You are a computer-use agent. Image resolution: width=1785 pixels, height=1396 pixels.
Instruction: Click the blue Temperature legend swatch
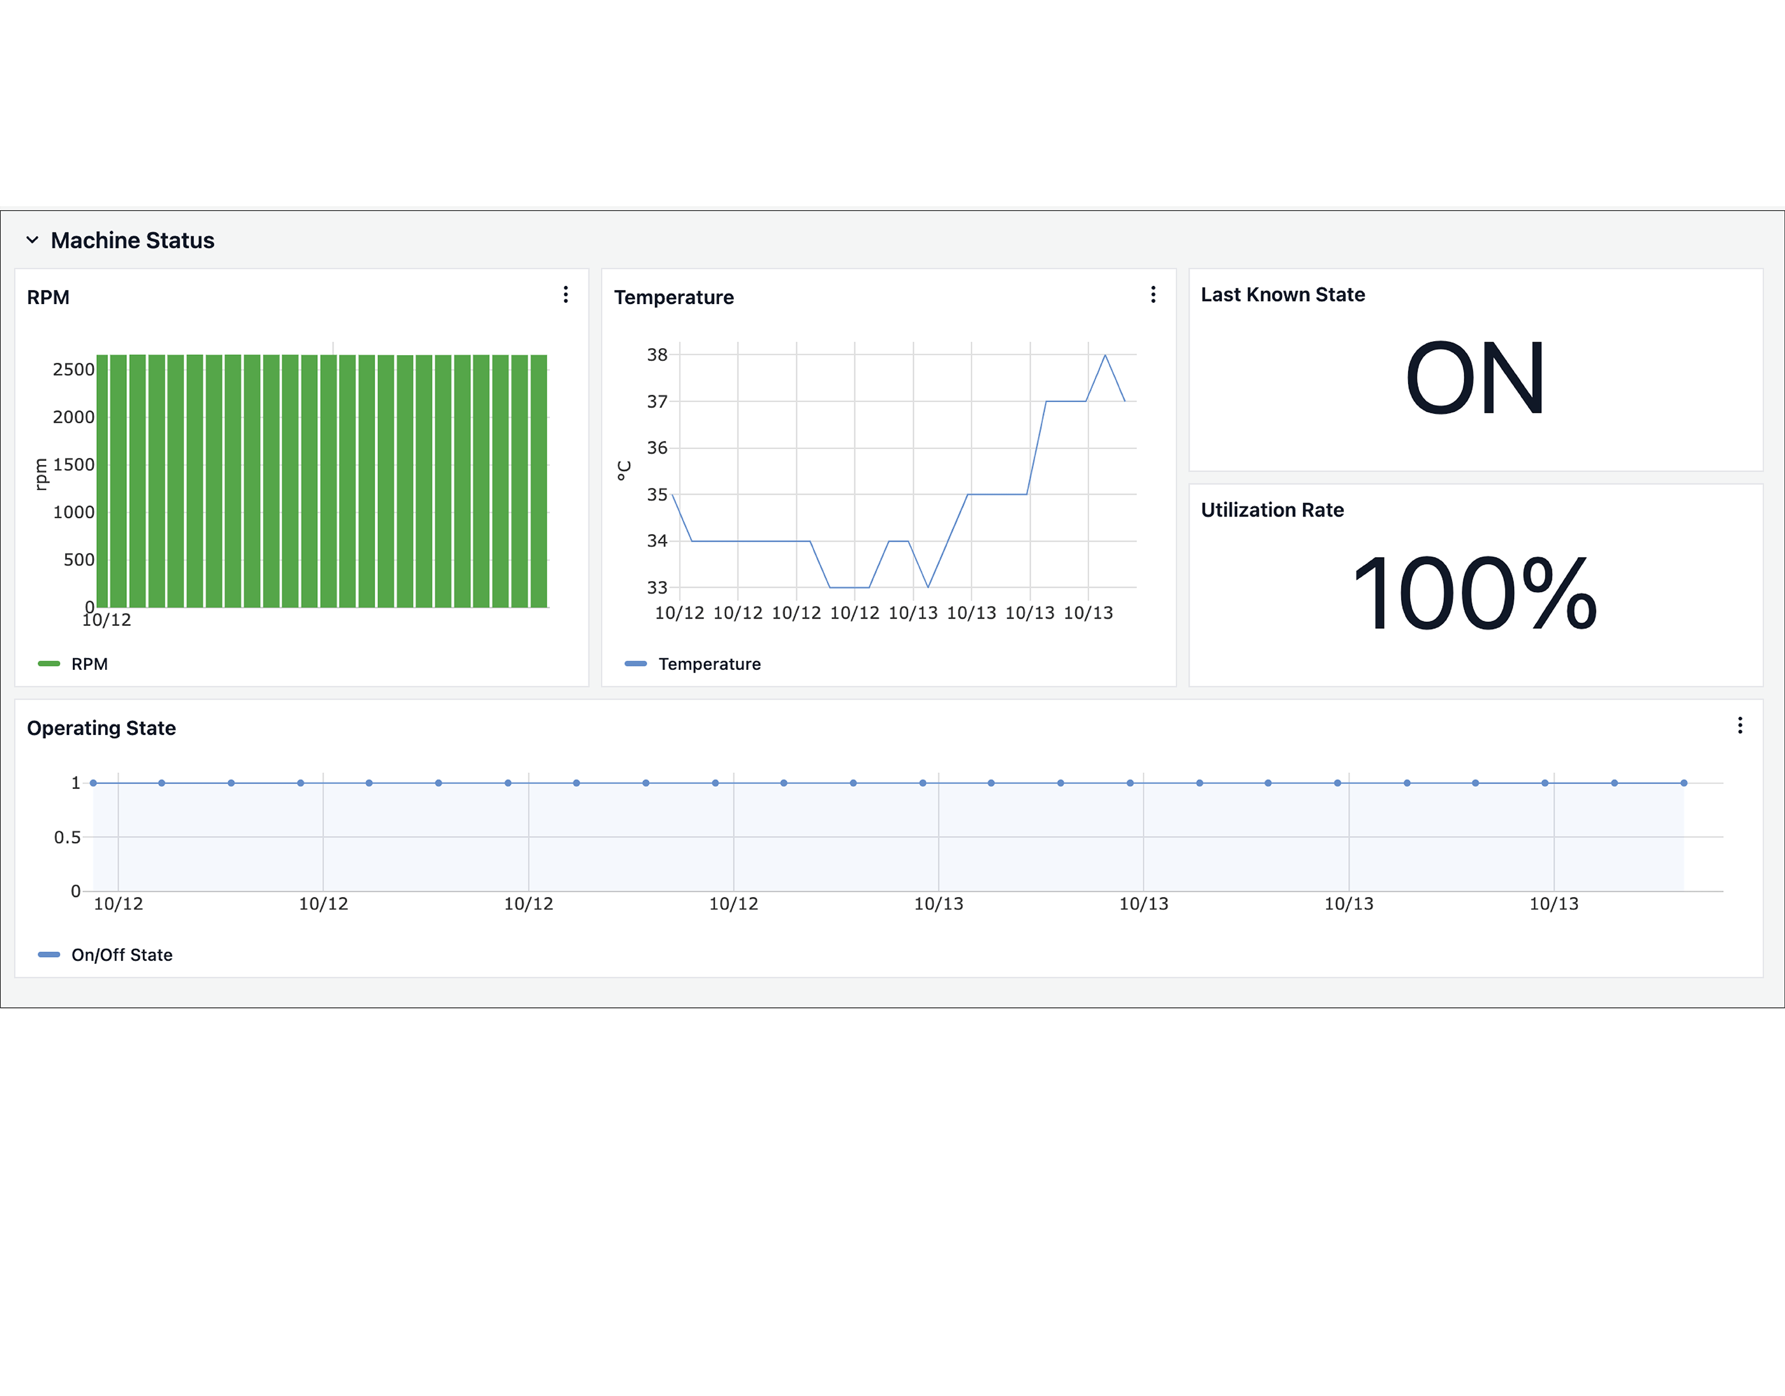coord(635,664)
